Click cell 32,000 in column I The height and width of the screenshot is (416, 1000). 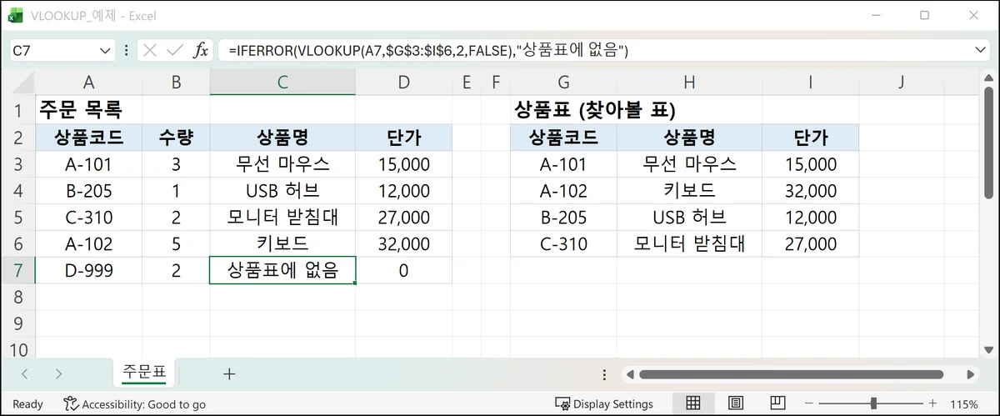point(810,190)
